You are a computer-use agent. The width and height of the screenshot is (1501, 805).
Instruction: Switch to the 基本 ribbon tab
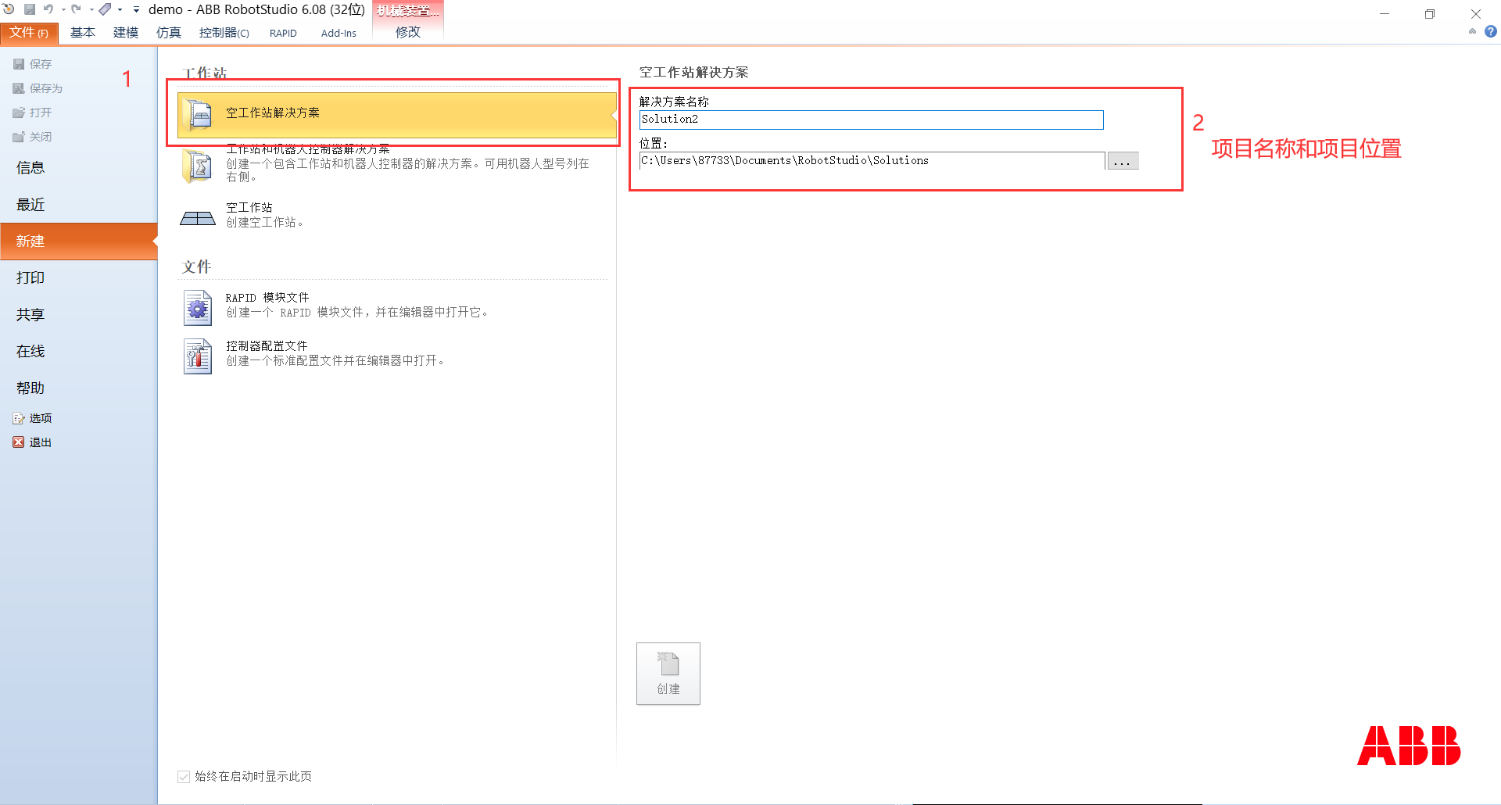coord(83,33)
